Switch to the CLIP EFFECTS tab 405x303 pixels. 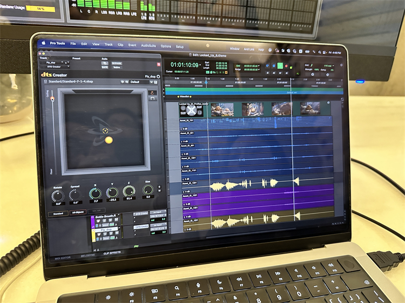(112, 253)
